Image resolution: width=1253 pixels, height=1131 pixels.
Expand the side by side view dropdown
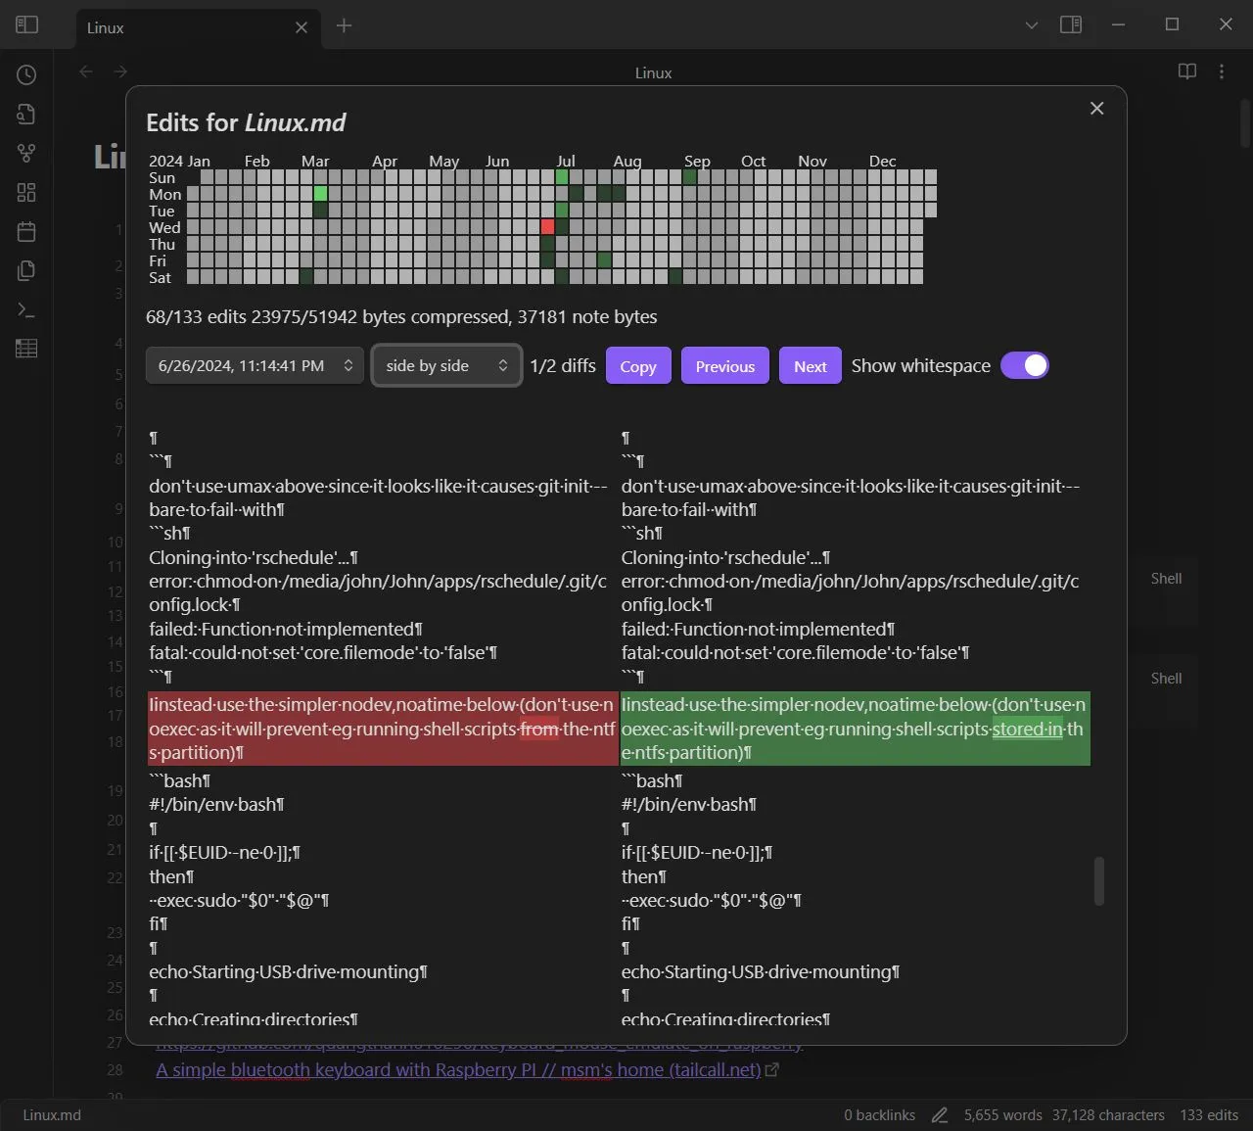(446, 365)
